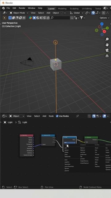The width and height of the screenshot is (111, 198).
Task: Select the cube in the viewport
Action: pyautogui.click(x=56, y=64)
